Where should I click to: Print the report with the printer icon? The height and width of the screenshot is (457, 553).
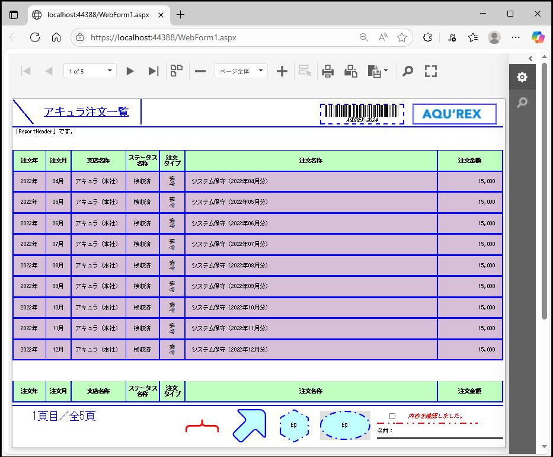pyautogui.click(x=328, y=71)
